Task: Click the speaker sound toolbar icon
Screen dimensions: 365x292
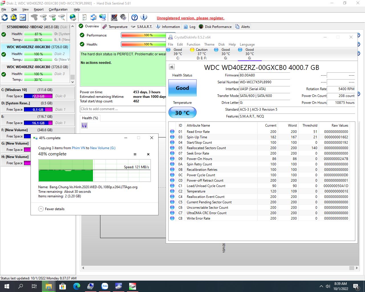Action: point(123,17)
